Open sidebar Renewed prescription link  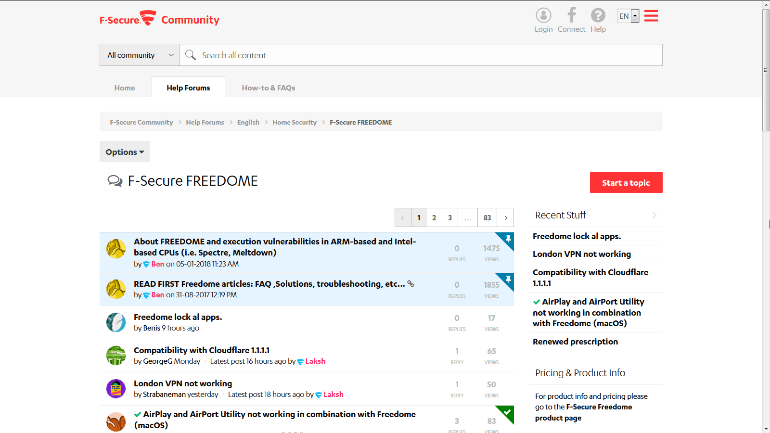(575, 342)
